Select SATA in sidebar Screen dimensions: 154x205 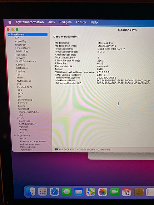20,93
